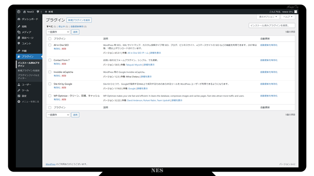The width and height of the screenshot is (314, 176).
Task: Open the bottom 一括操作 bulk actions dropdown
Action: coord(58,115)
